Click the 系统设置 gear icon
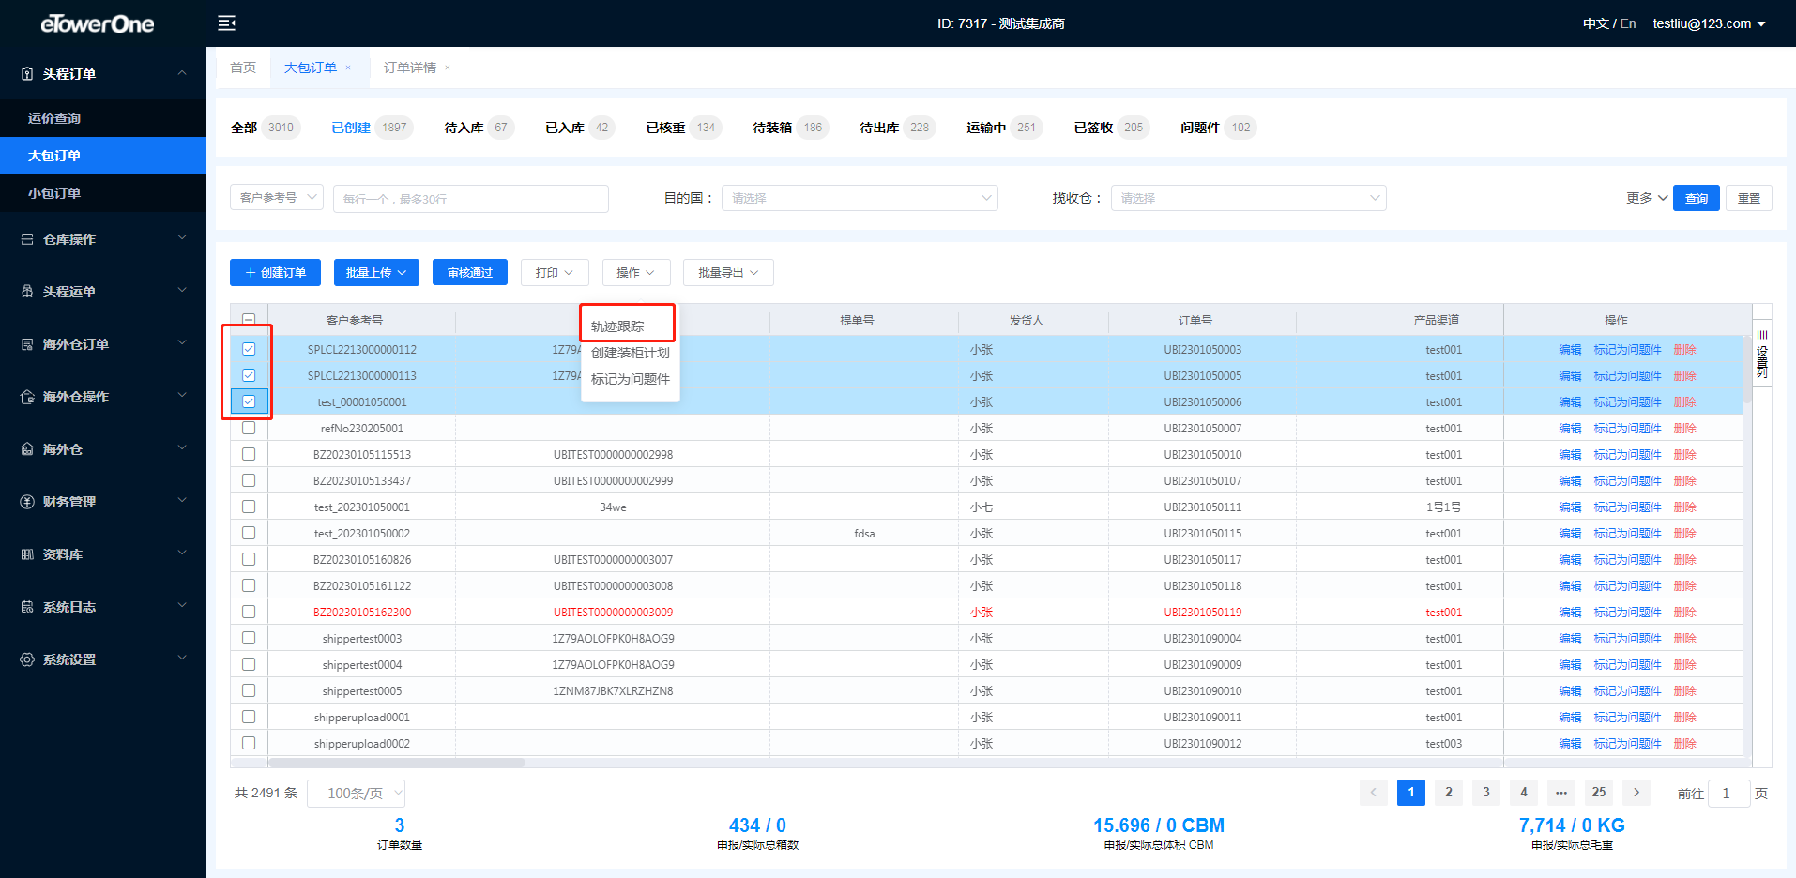The height and width of the screenshot is (878, 1796). coord(27,659)
